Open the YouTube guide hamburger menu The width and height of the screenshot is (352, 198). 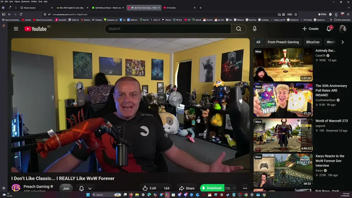tap(16, 29)
